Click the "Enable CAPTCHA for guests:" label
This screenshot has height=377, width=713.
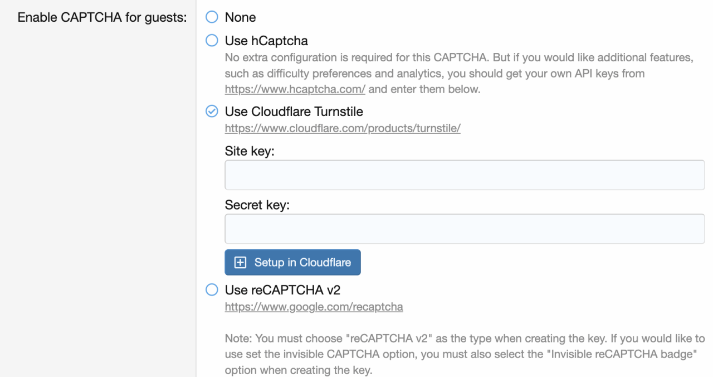tap(102, 17)
